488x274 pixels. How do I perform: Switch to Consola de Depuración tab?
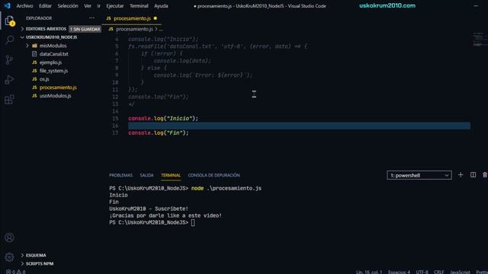pos(213,175)
